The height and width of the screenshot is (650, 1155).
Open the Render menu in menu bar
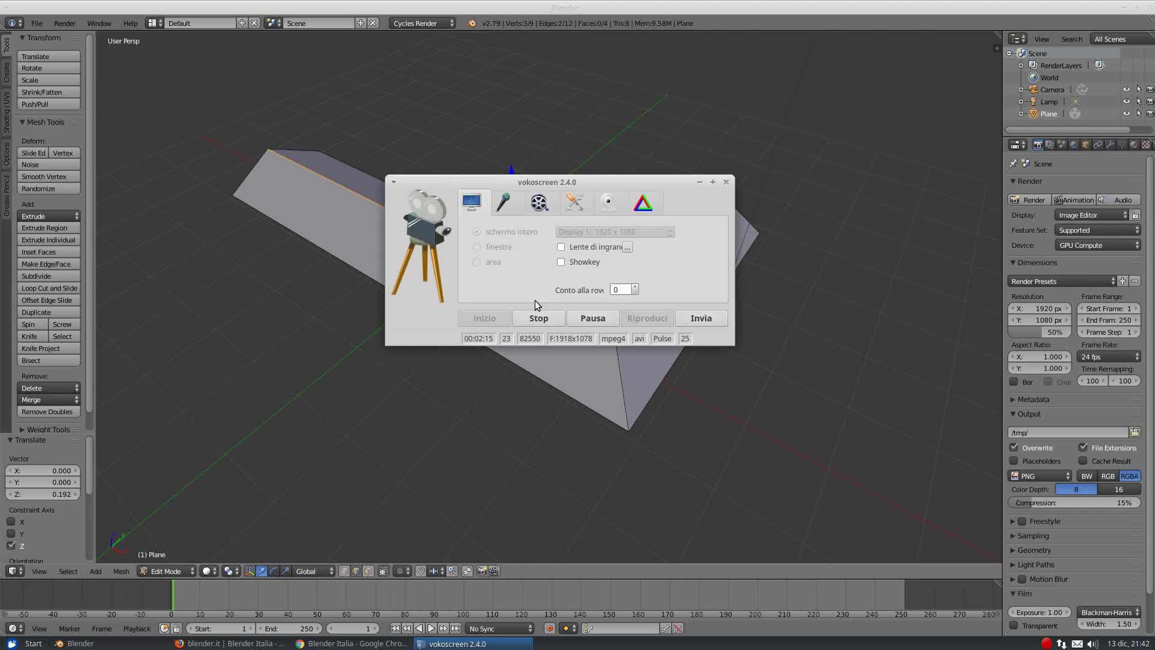point(63,22)
